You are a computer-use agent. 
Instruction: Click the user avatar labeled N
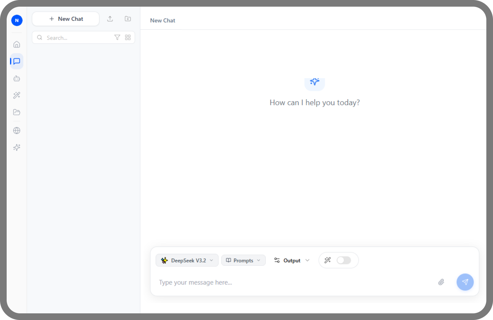[x=17, y=20]
